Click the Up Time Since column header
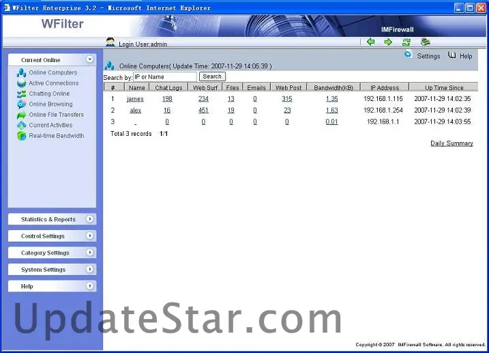The width and height of the screenshot is (489, 353). 444,87
